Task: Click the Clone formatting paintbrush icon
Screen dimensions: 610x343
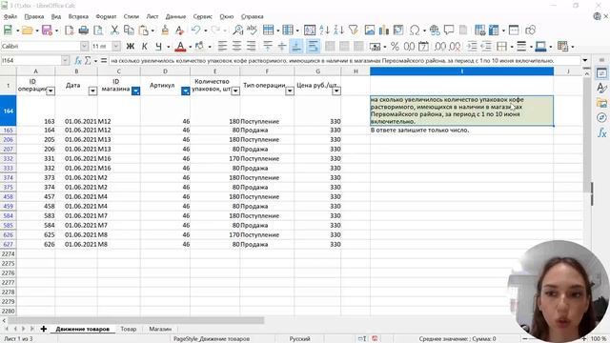Action: click(x=165, y=30)
